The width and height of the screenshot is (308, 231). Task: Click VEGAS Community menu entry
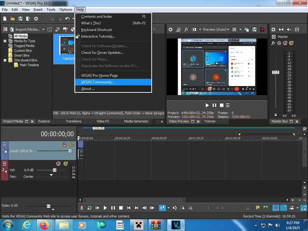click(113, 82)
